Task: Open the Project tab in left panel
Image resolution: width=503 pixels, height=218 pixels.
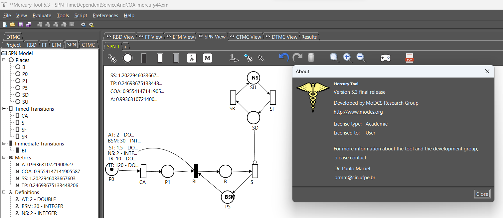Action: coord(13,45)
